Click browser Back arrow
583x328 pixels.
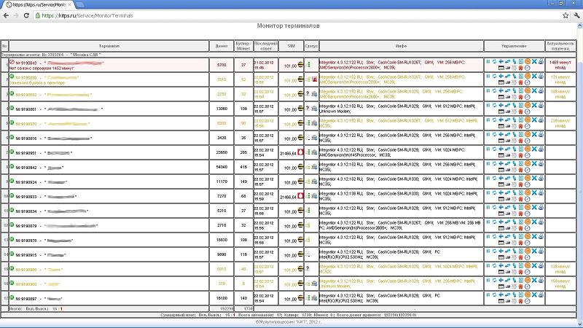7,15
